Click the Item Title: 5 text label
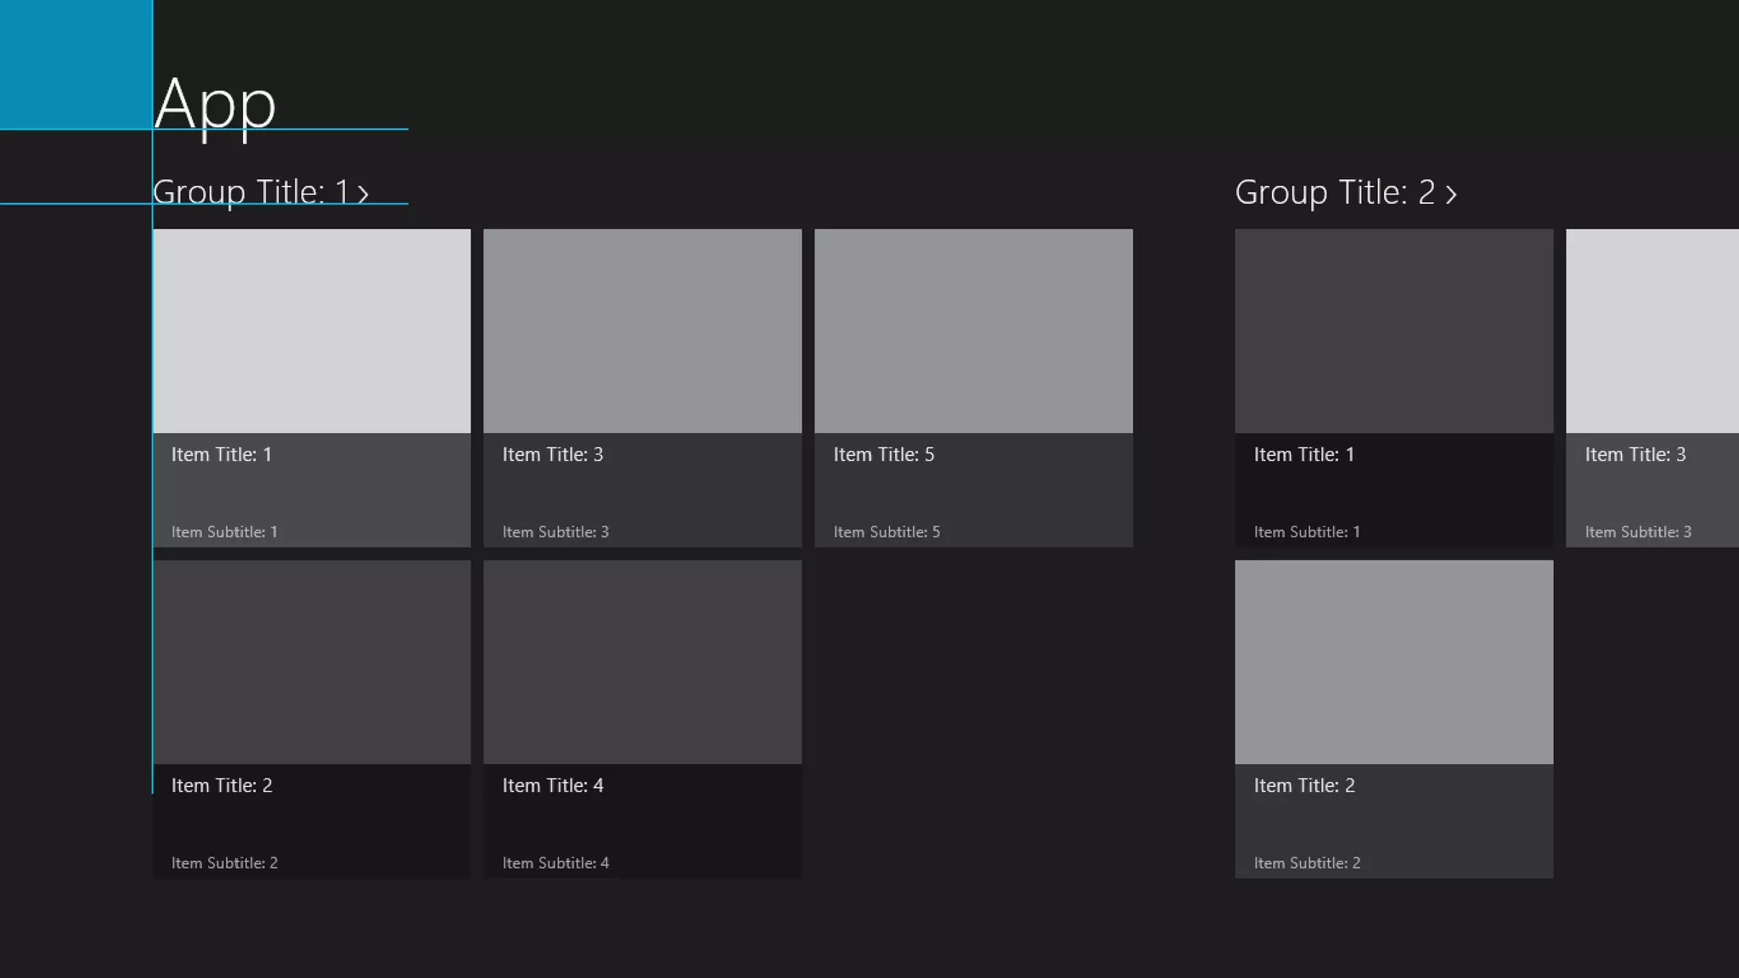Screen dimensions: 1739x978 click(x=883, y=455)
